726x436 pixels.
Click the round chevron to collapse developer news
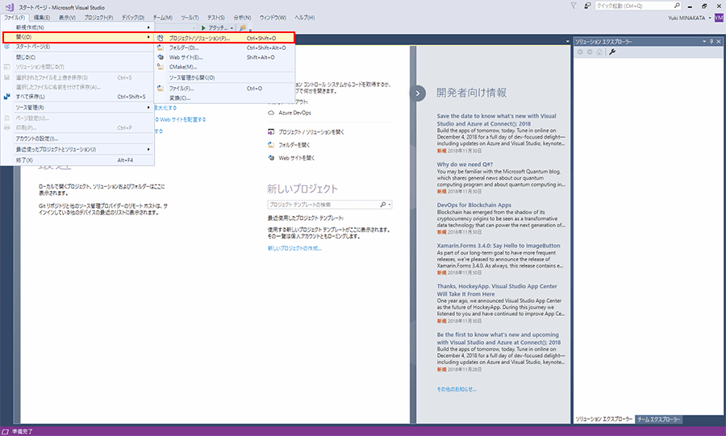[418, 93]
